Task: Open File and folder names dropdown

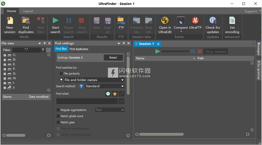Action: click(123, 80)
